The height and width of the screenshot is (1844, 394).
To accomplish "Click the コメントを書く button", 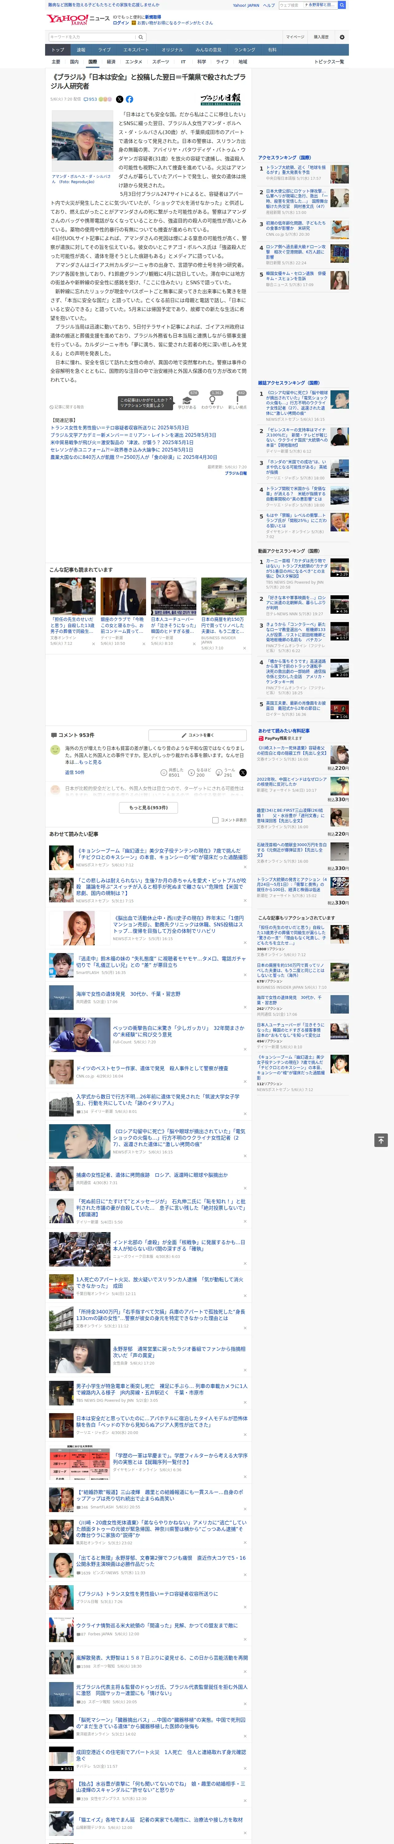I will pyautogui.click(x=197, y=735).
